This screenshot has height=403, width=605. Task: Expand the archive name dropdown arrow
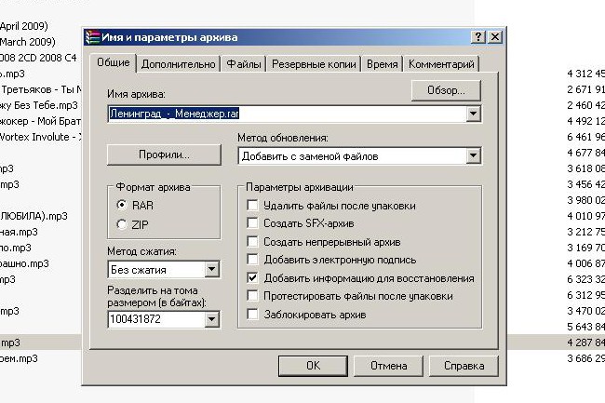[x=473, y=114]
